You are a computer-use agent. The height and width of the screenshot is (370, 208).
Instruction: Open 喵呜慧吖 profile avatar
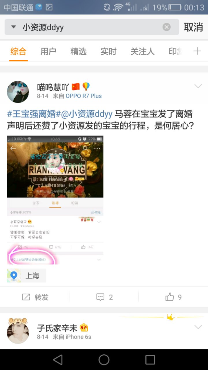click(18, 92)
